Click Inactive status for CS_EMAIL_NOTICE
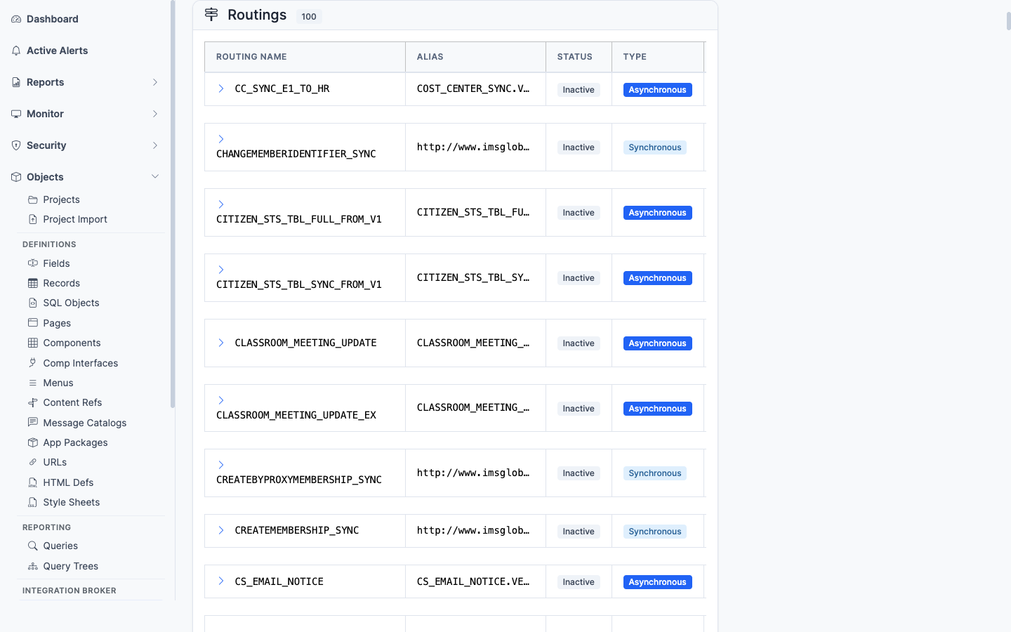Image resolution: width=1011 pixels, height=632 pixels. coord(579,582)
